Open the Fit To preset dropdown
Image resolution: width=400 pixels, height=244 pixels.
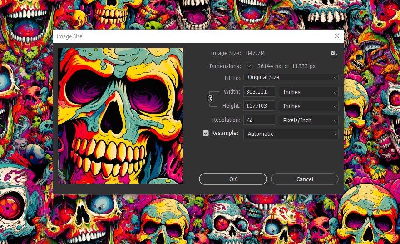click(x=291, y=77)
